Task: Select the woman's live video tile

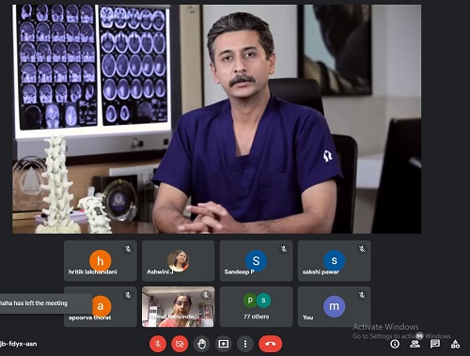Action: click(x=179, y=306)
